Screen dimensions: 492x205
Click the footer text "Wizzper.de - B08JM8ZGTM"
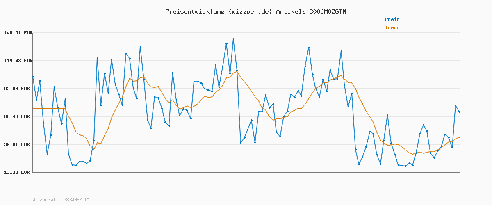pyautogui.click(x=61, y=200)
